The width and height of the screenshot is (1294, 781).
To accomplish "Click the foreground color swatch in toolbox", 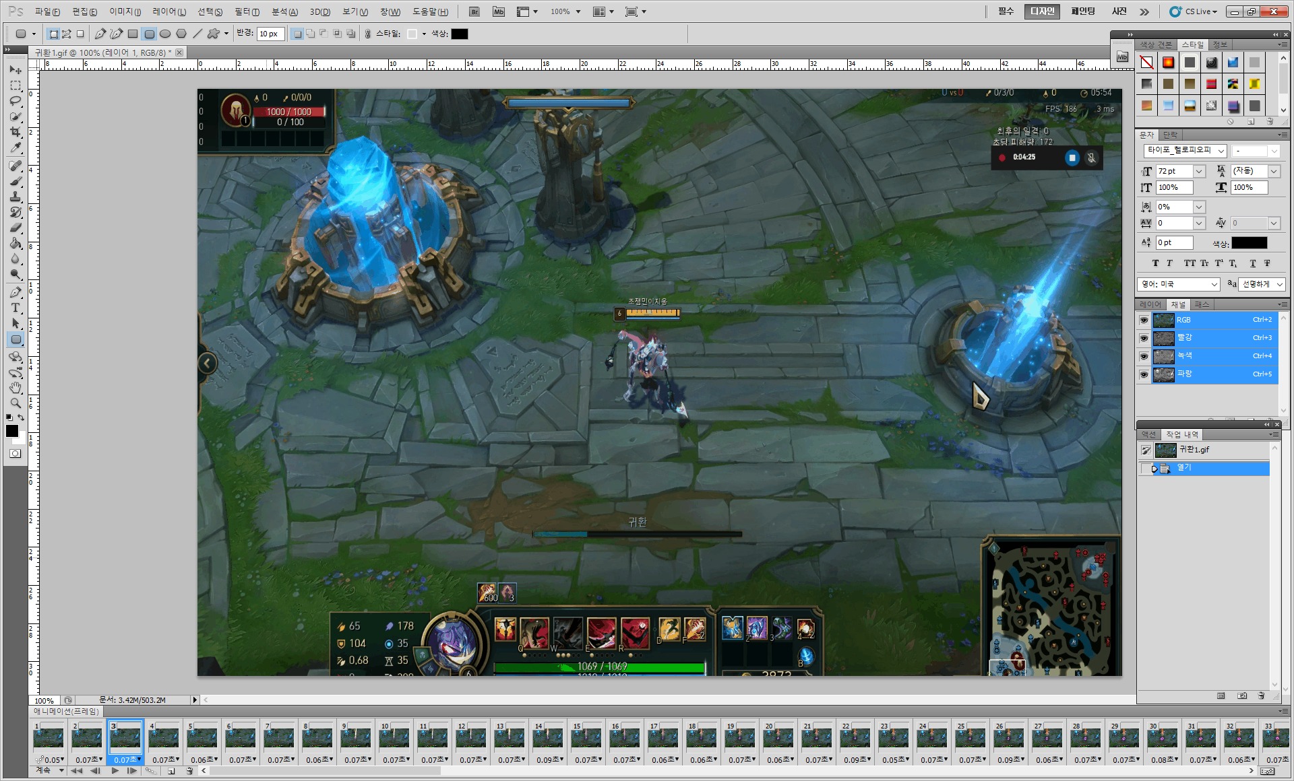I will (x=12, y=431).
